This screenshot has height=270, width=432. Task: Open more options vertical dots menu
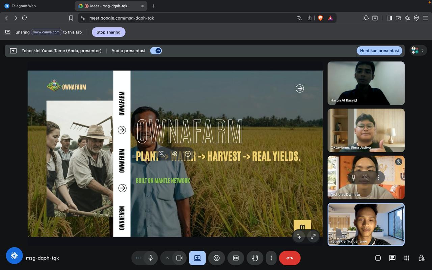pyautogui.click(x=271, y=258)
